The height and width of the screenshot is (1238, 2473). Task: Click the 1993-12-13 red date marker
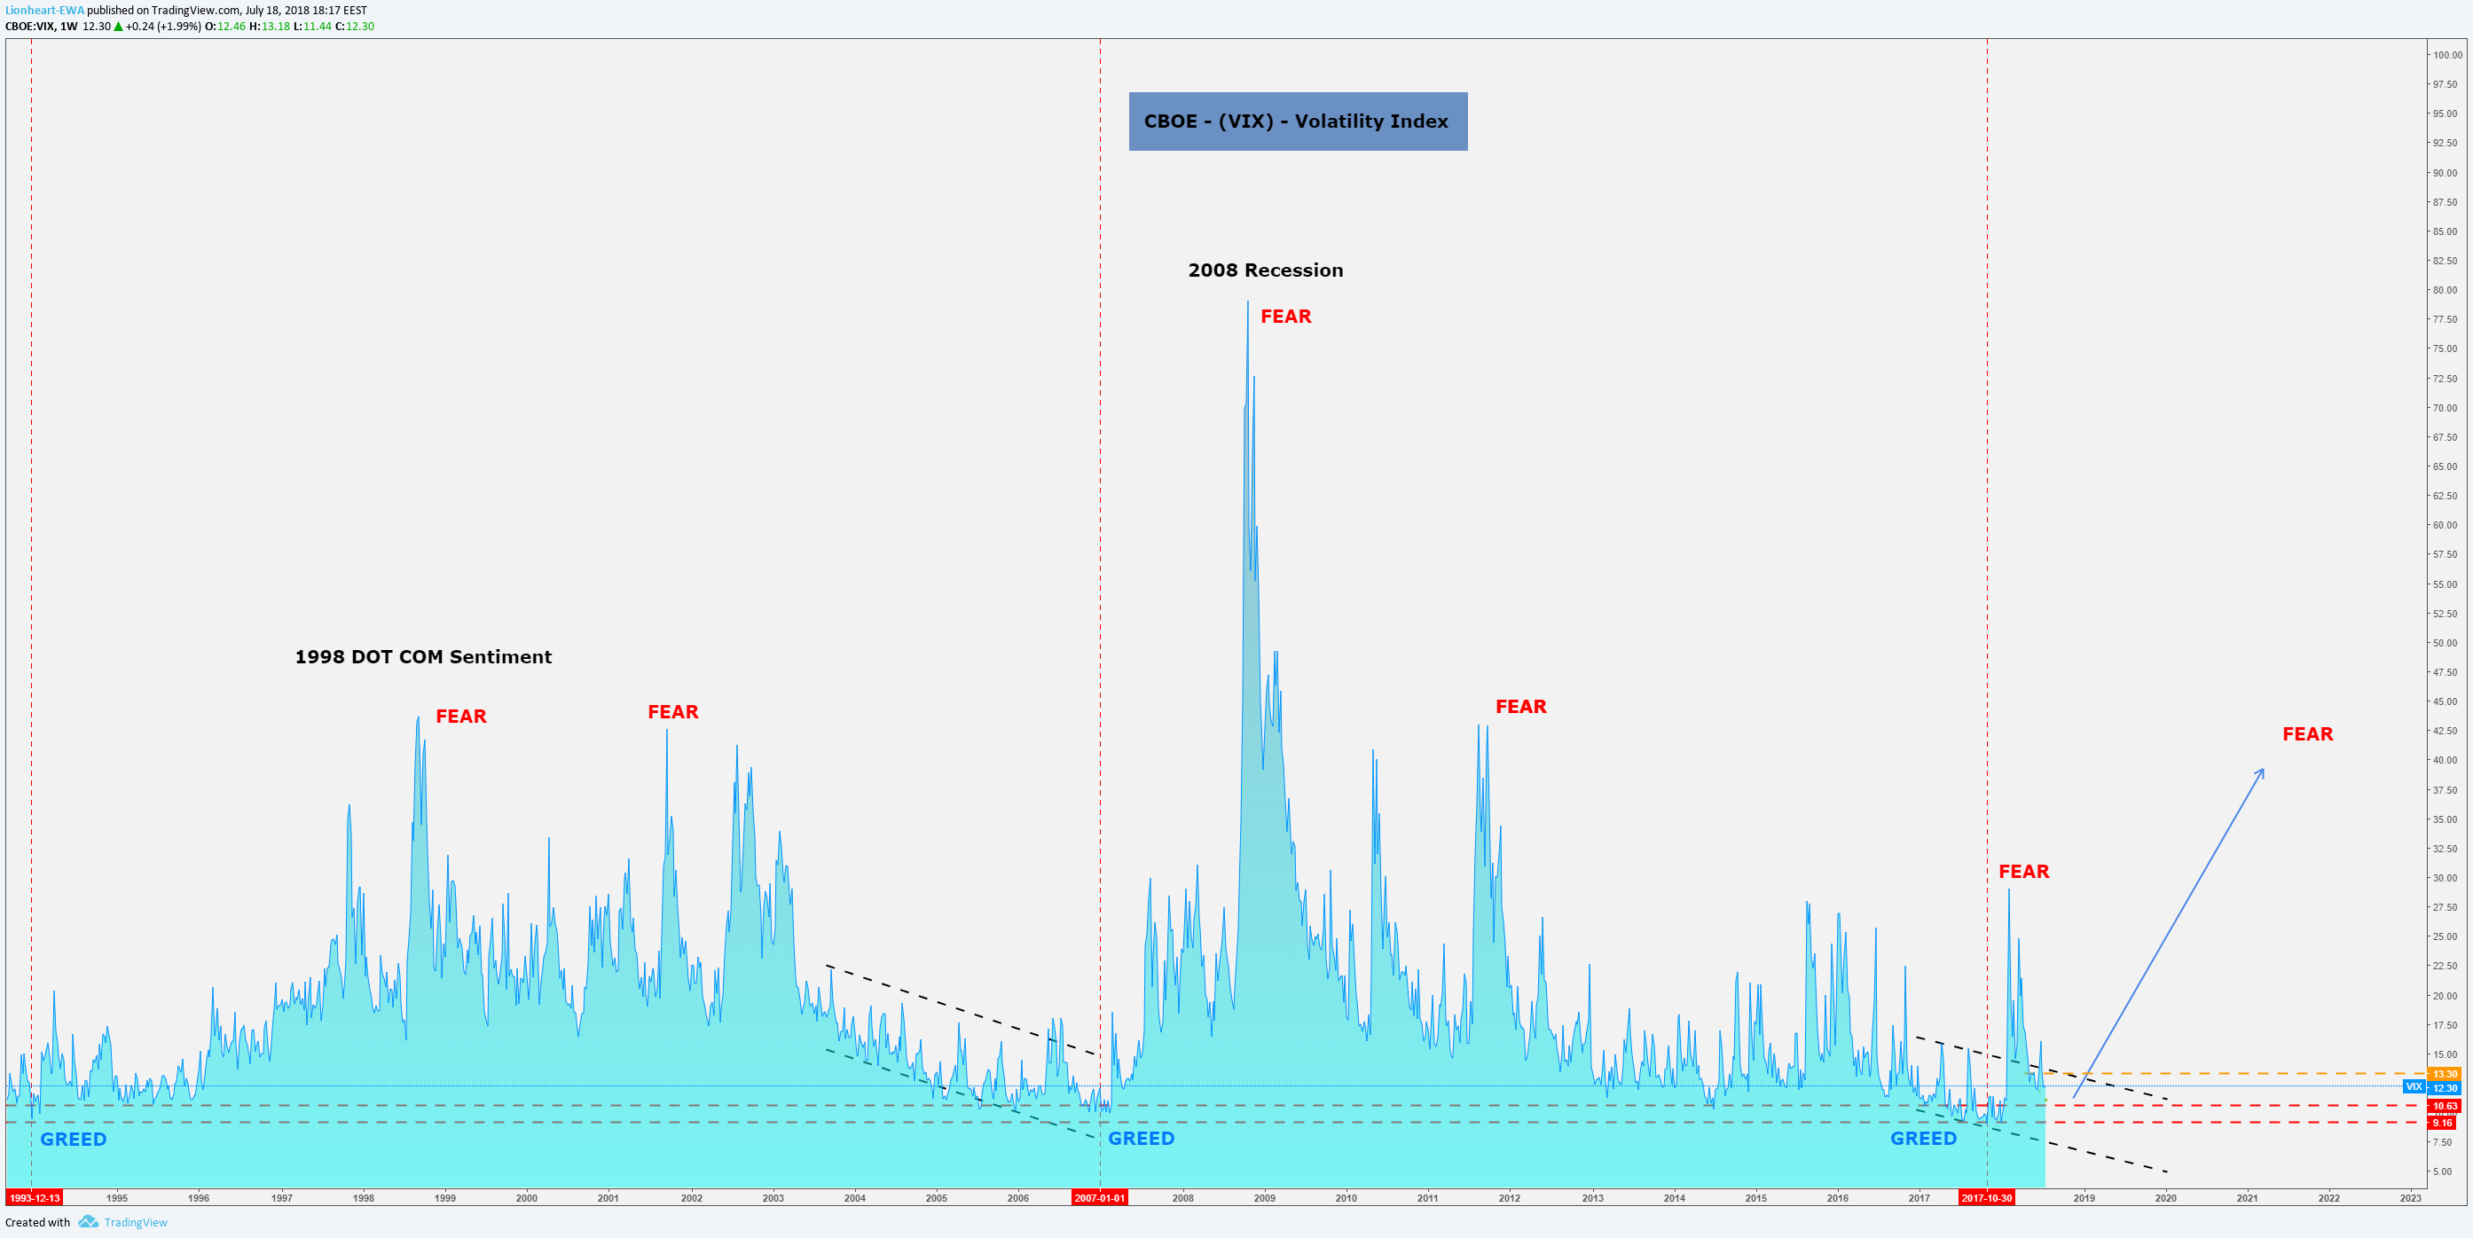pos(35,1198)
